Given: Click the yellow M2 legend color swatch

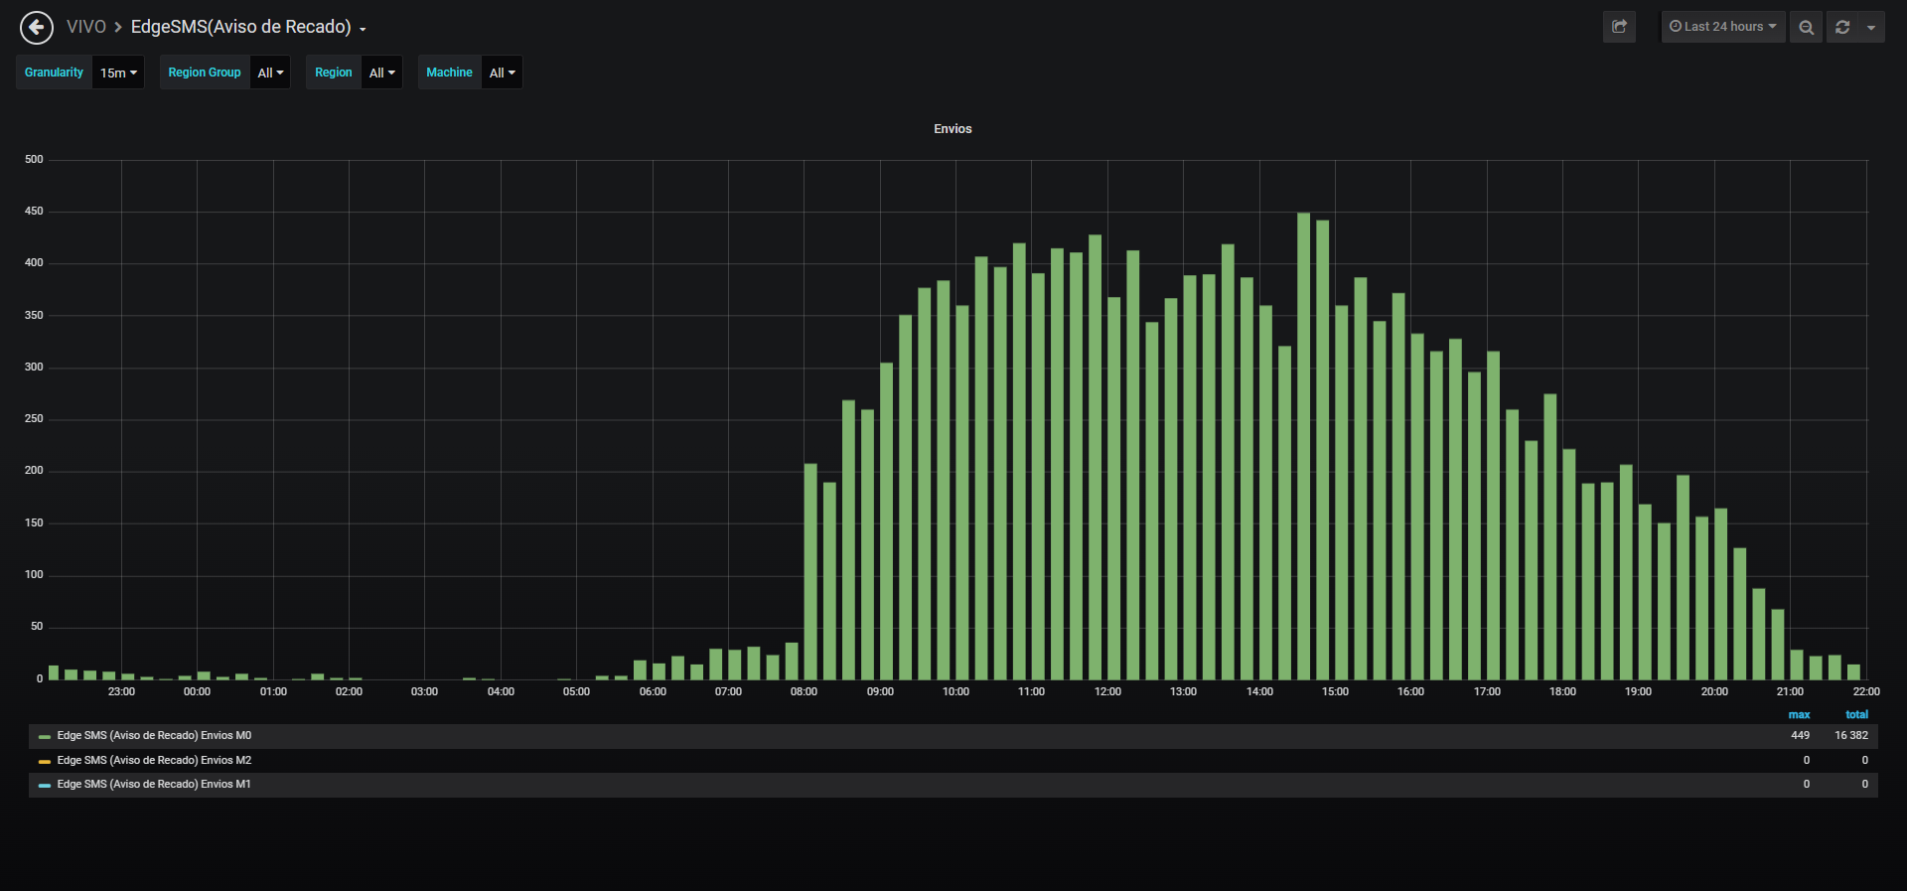Looking at the screenshot, I should point(45,762).
